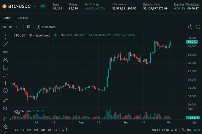Toggle log scale mode
This screenshot has width=202, height=134.
coord(189,130)
